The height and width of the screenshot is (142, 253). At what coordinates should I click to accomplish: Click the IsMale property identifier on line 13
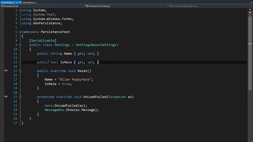66,62
